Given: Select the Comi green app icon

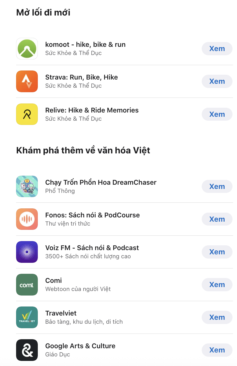Looking at the screenshot, I should 27,285.
